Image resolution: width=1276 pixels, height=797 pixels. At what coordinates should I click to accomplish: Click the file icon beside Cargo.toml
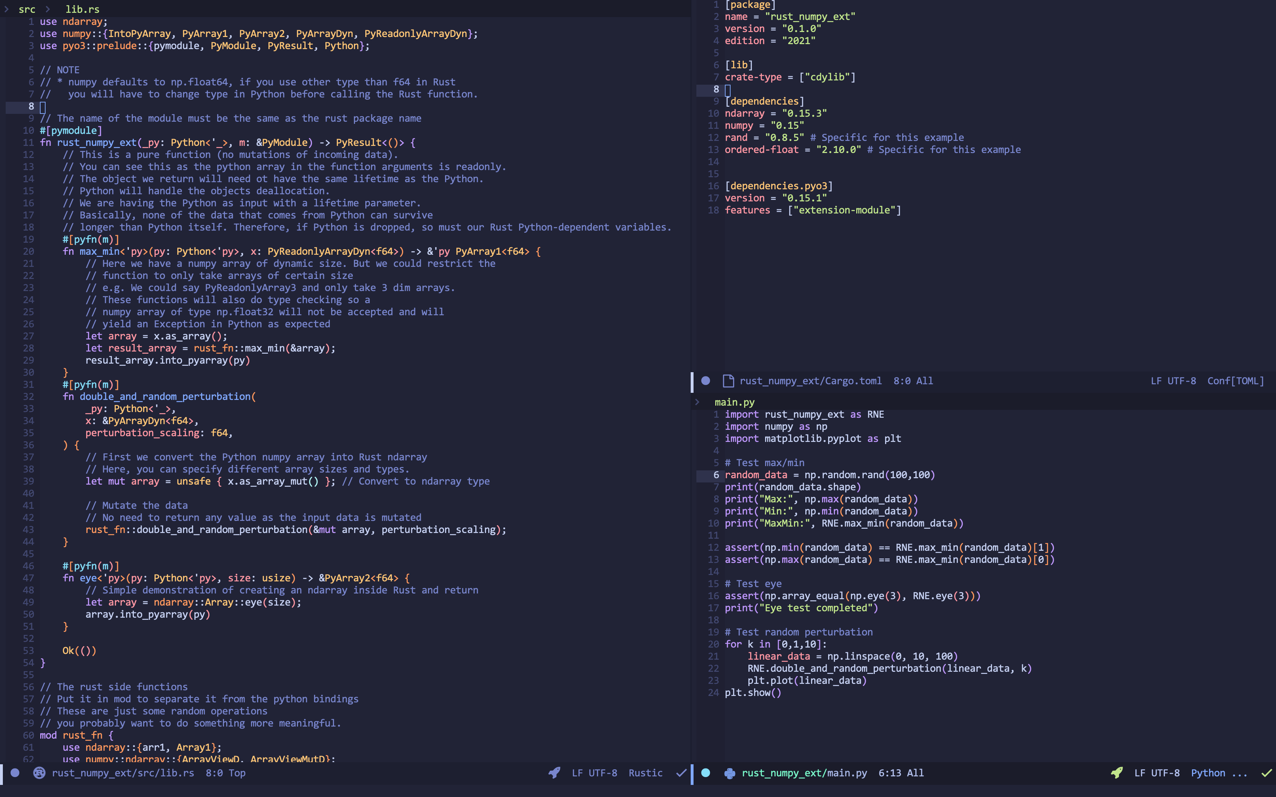[728, 381]
